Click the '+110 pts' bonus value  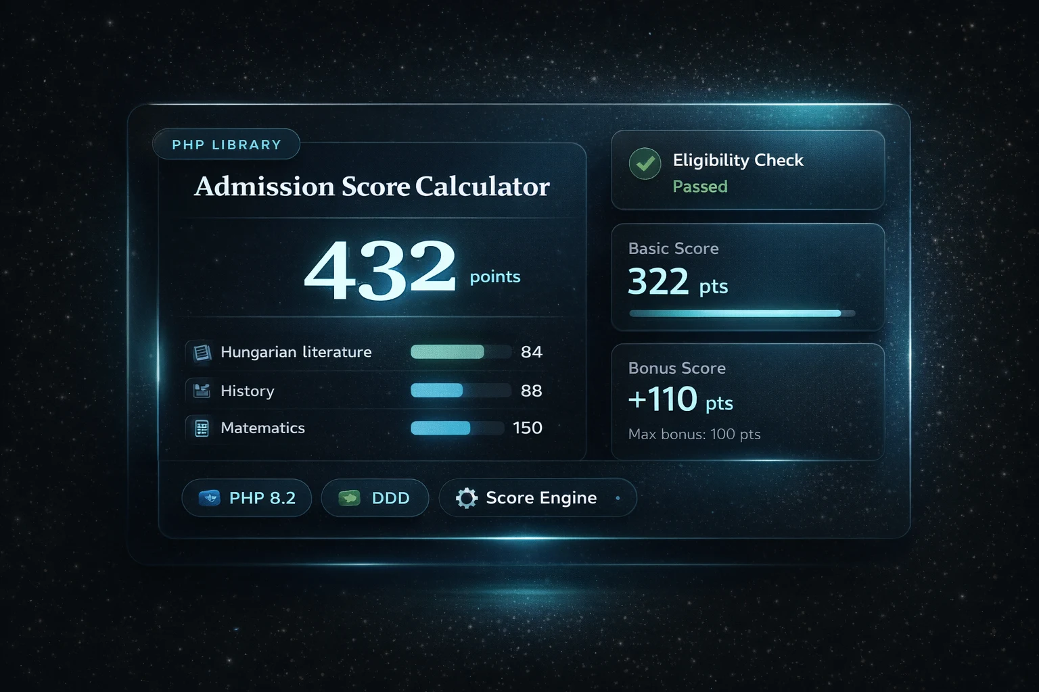[x=680, y=399]
